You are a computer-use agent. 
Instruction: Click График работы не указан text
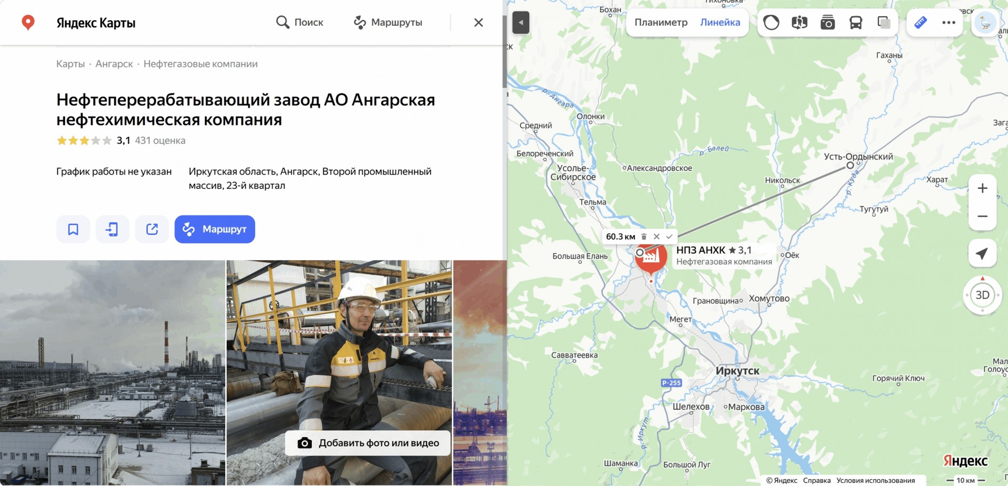pos(114,171)
